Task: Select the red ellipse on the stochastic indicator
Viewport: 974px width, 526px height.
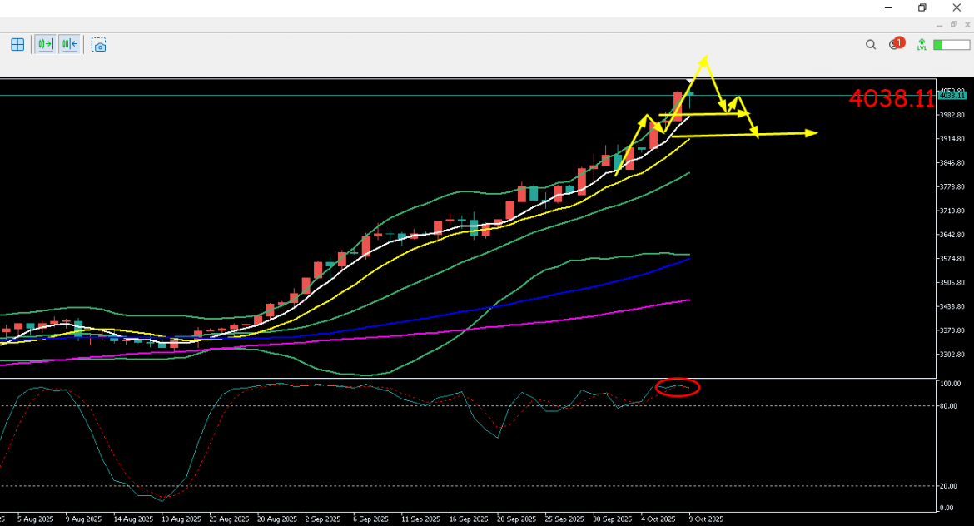Action: pos(678,387)
